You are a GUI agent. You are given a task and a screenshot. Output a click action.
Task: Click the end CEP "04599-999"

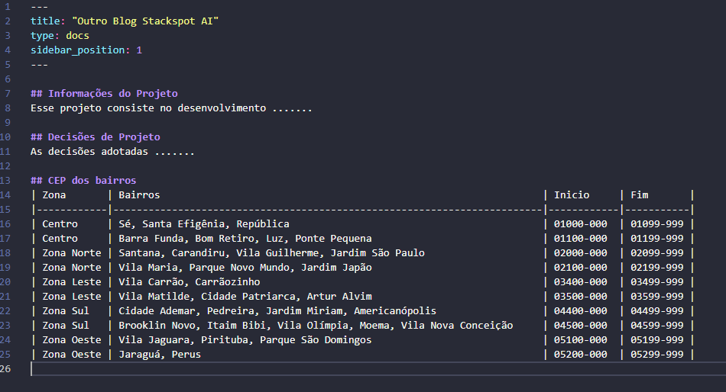tap(657, 326)
